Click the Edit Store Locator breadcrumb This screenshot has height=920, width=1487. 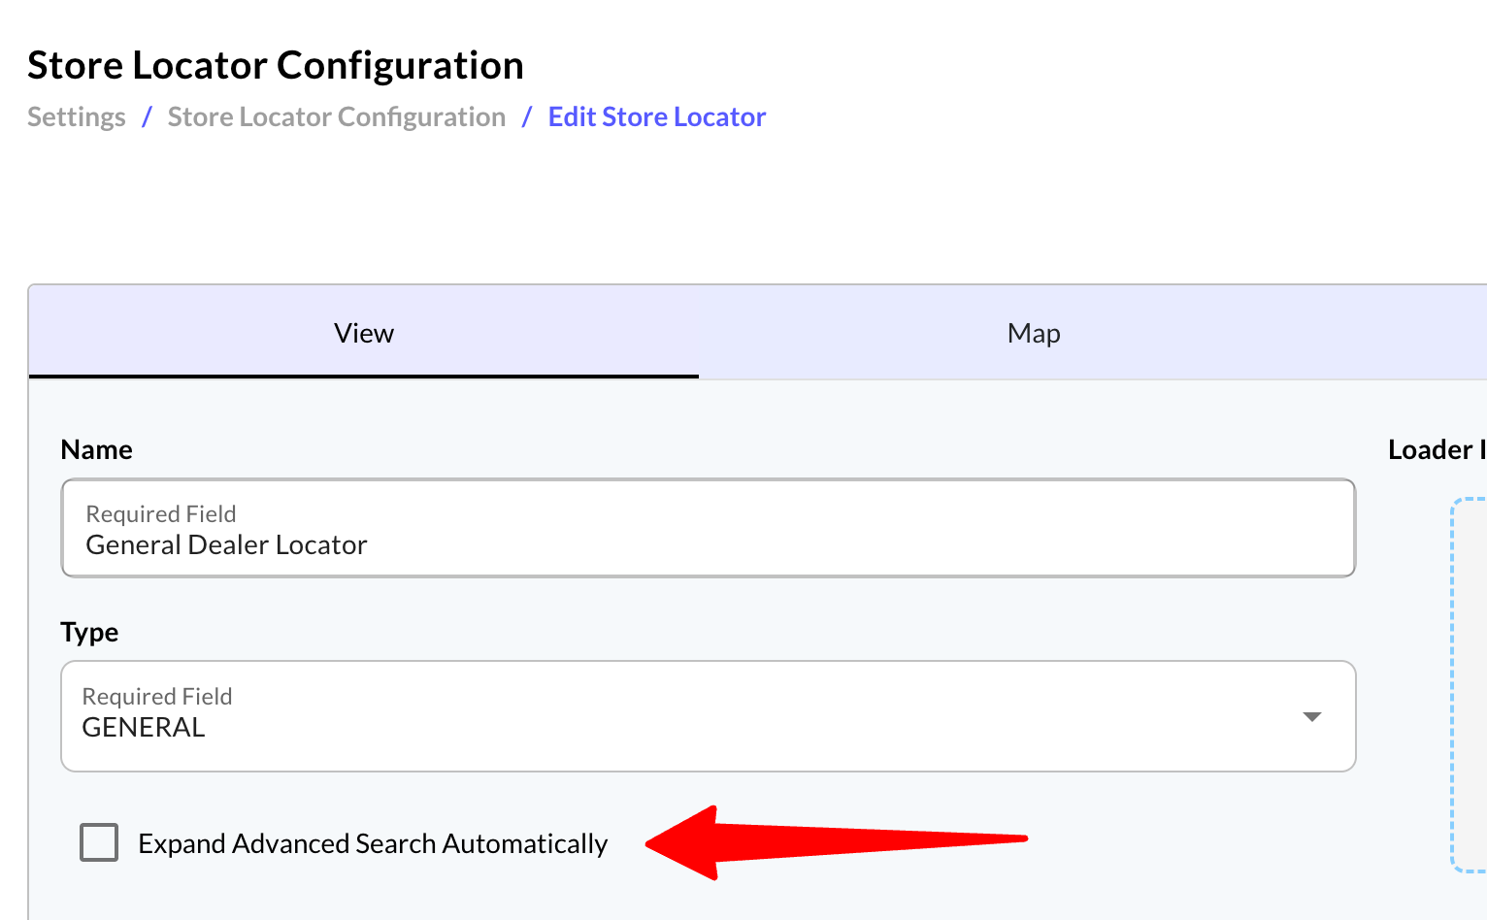(x=657, y=116)
